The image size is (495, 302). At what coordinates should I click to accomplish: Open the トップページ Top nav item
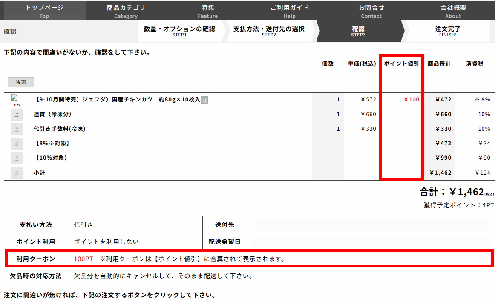click(44, 11)
